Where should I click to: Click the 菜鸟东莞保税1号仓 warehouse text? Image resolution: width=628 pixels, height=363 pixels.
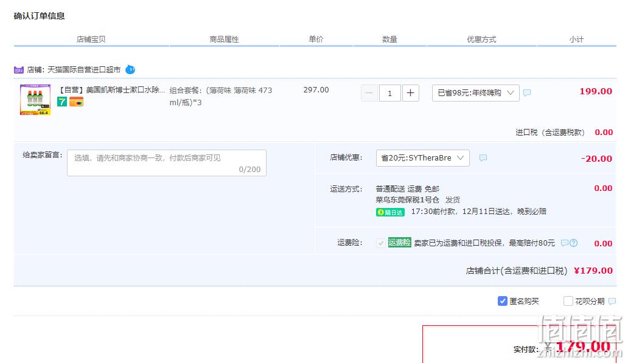point(407,199)
